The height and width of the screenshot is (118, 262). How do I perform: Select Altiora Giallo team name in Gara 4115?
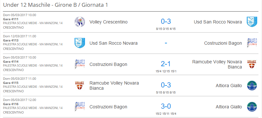(x=229, y=86)
